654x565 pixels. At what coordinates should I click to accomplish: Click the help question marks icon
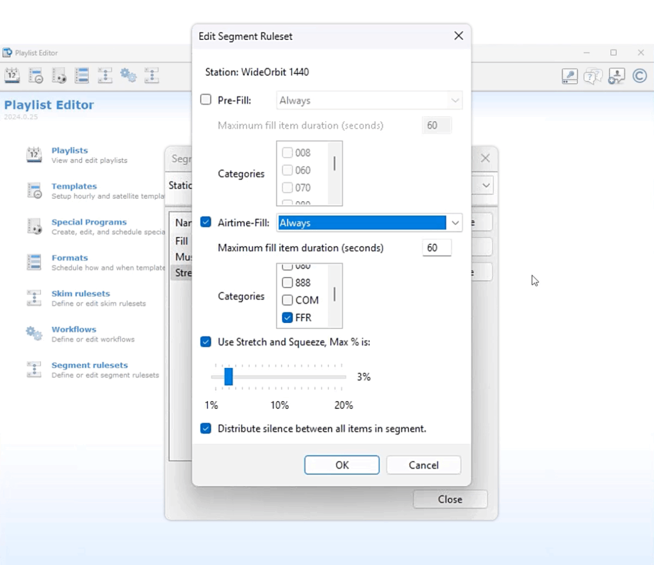593,76
